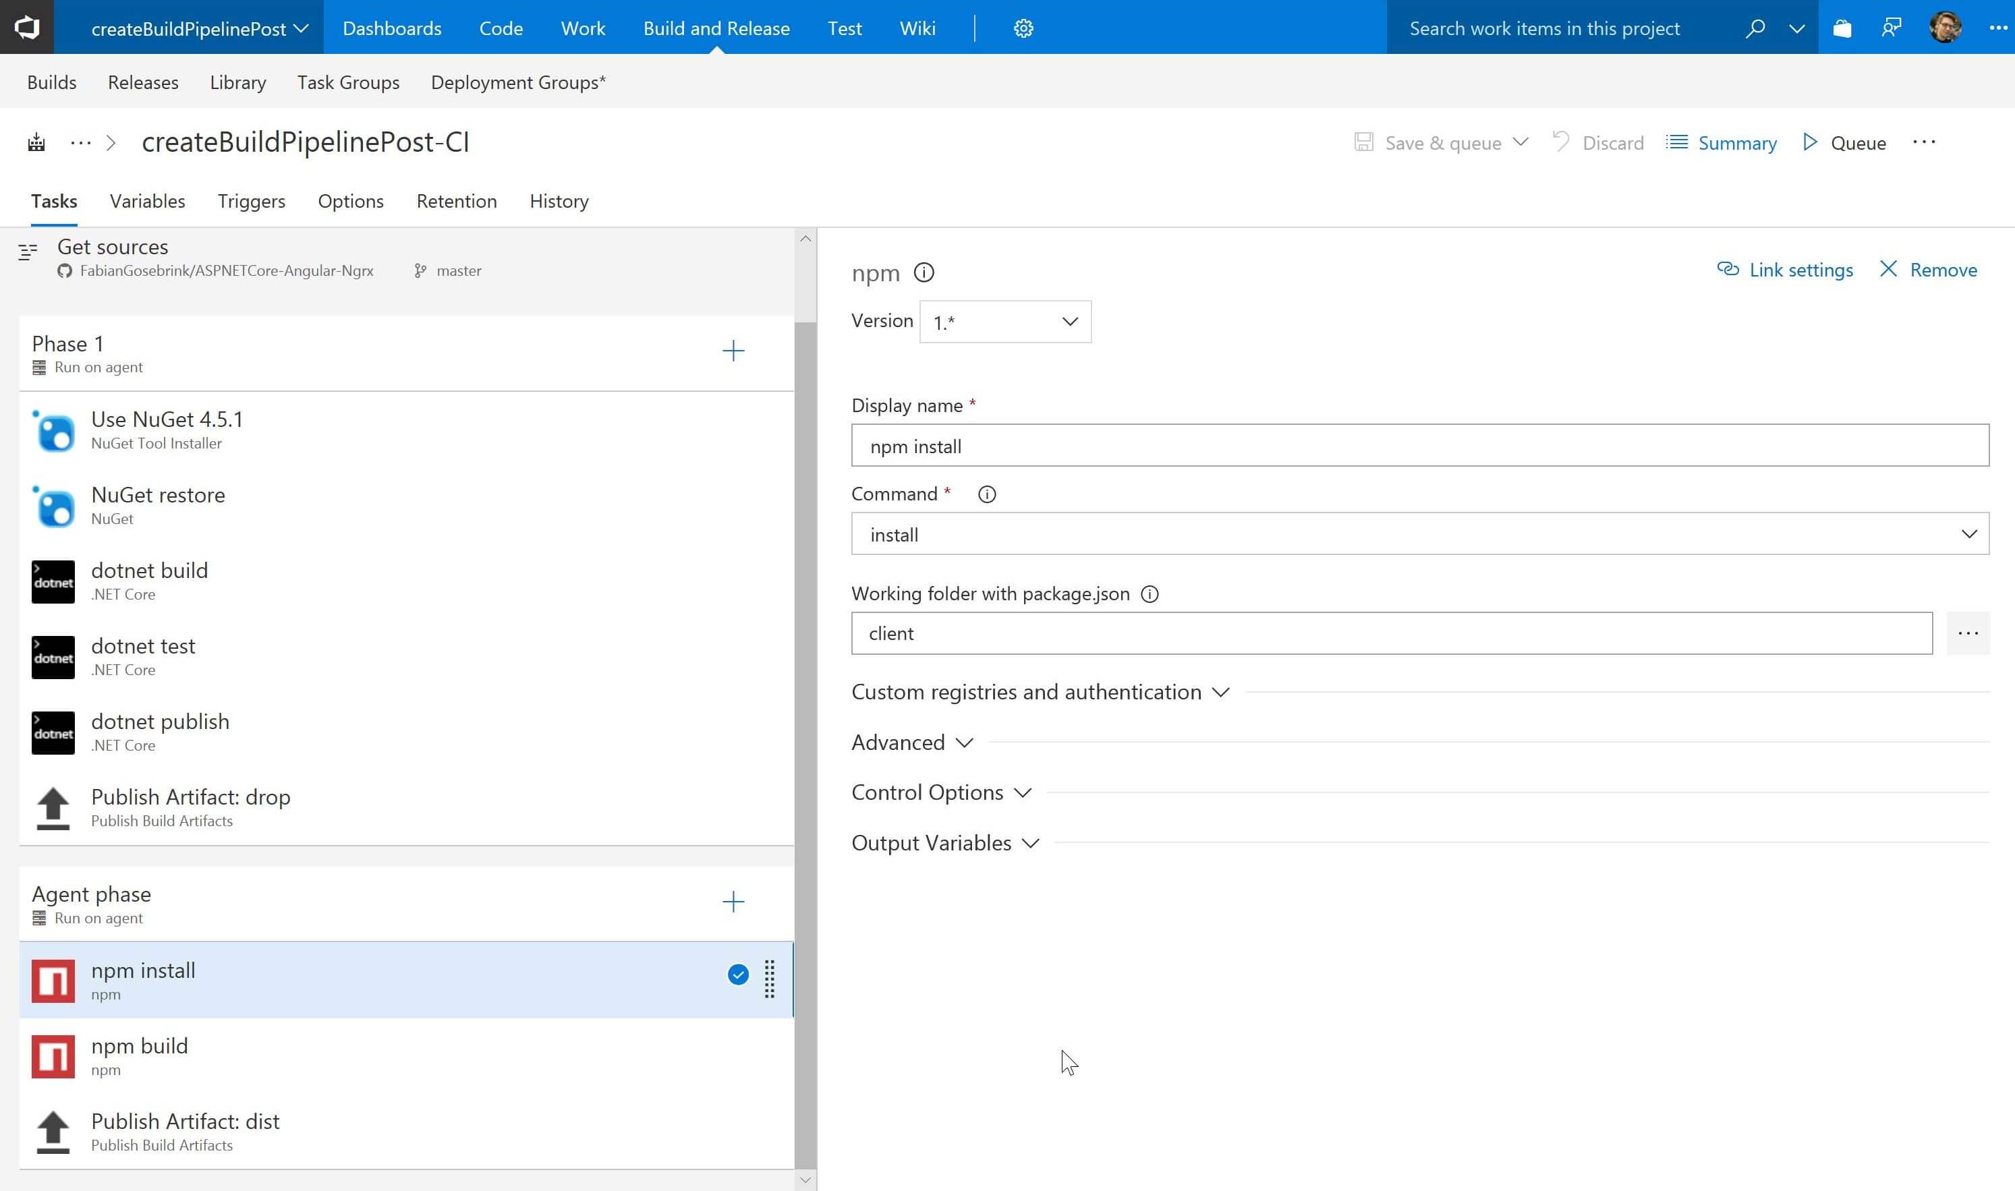Viewport: 2015px width, 1191px height.
Task: Click the Display name input field
Action: [x=1419, y=446]
